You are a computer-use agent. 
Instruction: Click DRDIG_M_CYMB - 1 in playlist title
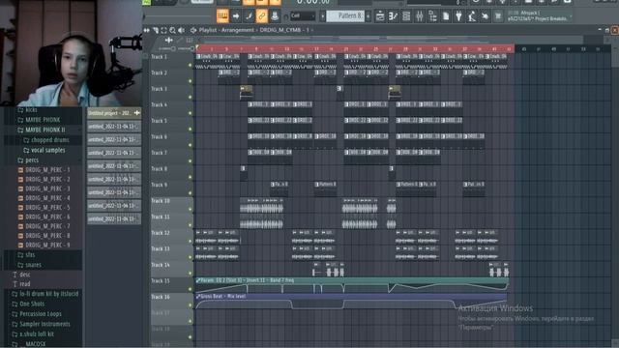(x=284, y=30)
